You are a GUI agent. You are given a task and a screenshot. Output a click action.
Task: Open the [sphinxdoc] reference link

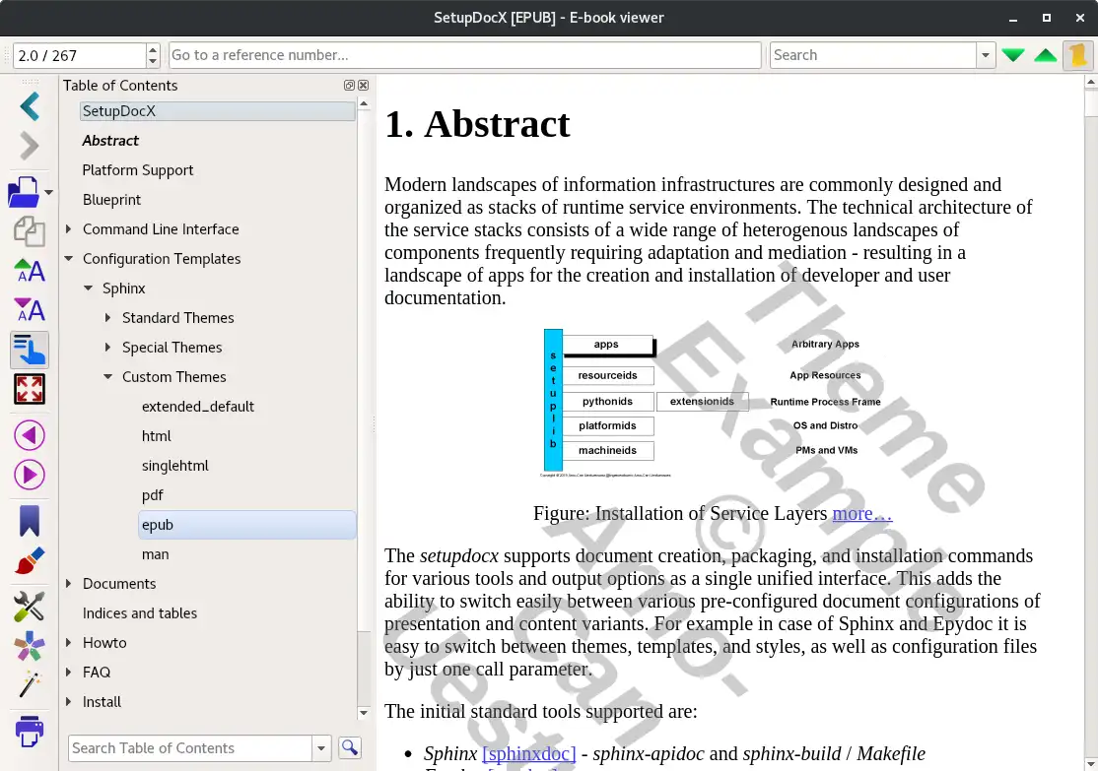529,753
